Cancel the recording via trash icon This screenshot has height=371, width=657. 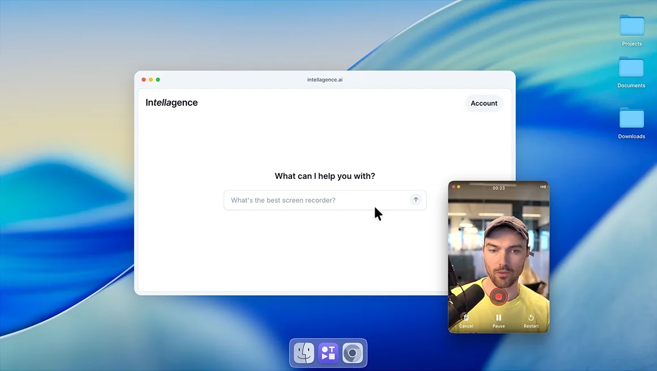(466, 321)
